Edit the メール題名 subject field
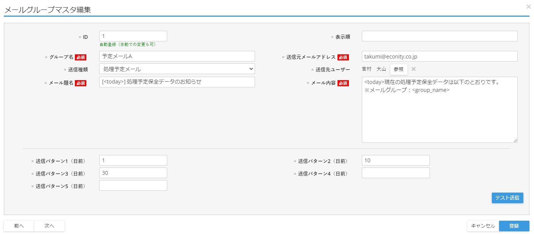534x234 pixels. (177, 82)
